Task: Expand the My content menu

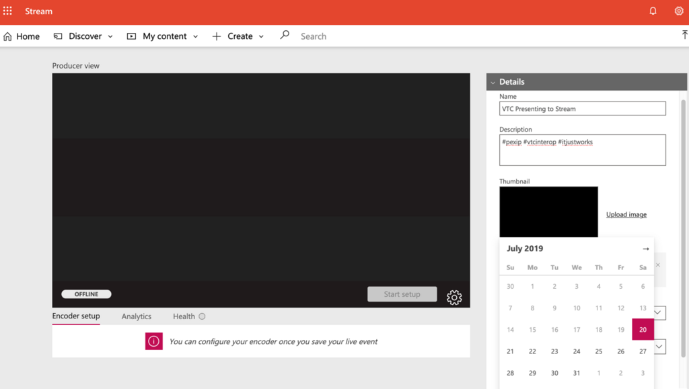Action: click(163, 36)
